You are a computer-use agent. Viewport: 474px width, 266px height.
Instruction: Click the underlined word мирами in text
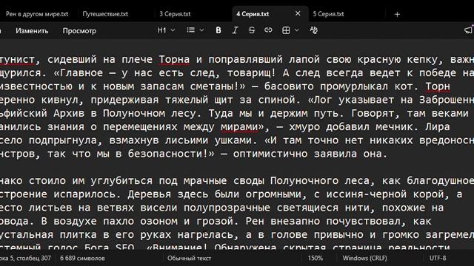(x=239, y=126)
